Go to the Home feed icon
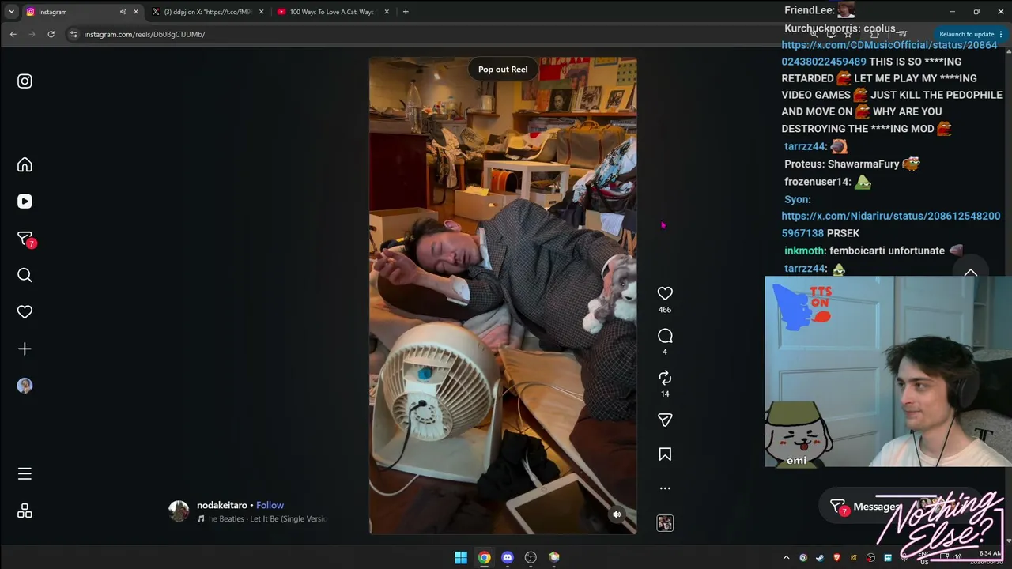Viewport: 1012px width, 569px height. click(25, 164)
